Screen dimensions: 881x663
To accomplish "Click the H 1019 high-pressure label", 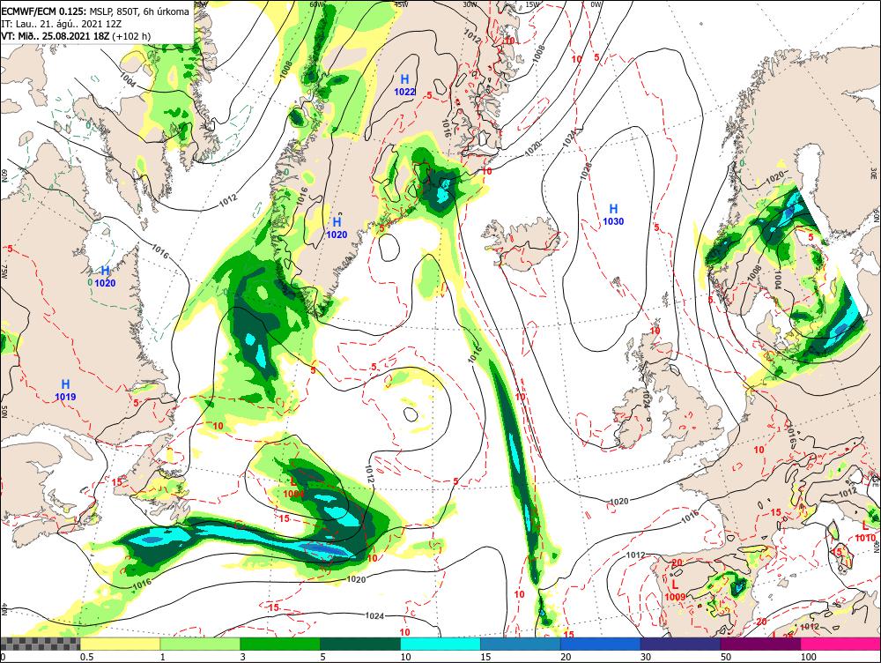I will [x=65, y=391].
